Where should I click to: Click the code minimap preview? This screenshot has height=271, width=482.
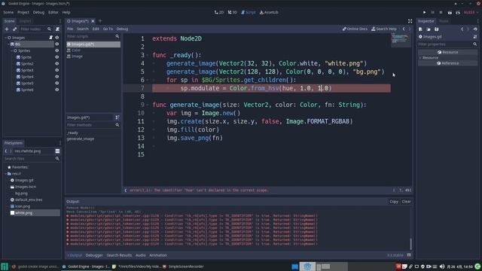401,40
